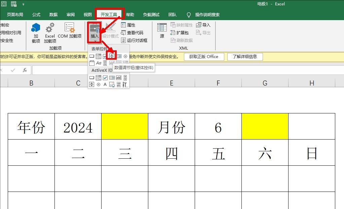Select the Combo Box form control

pos(99,56)
